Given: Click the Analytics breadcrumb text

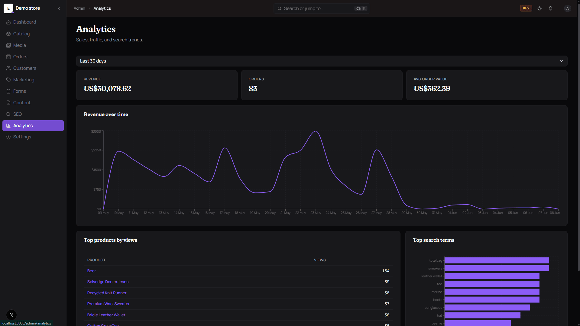Looking at the screenshot, I should (102, 8).
